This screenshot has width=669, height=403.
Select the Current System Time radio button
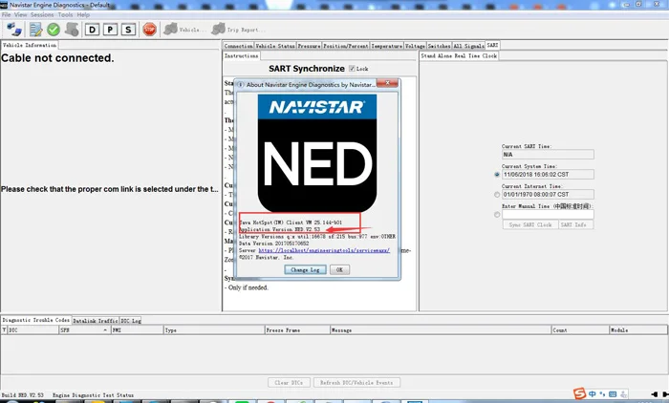[x=497, y=175]
